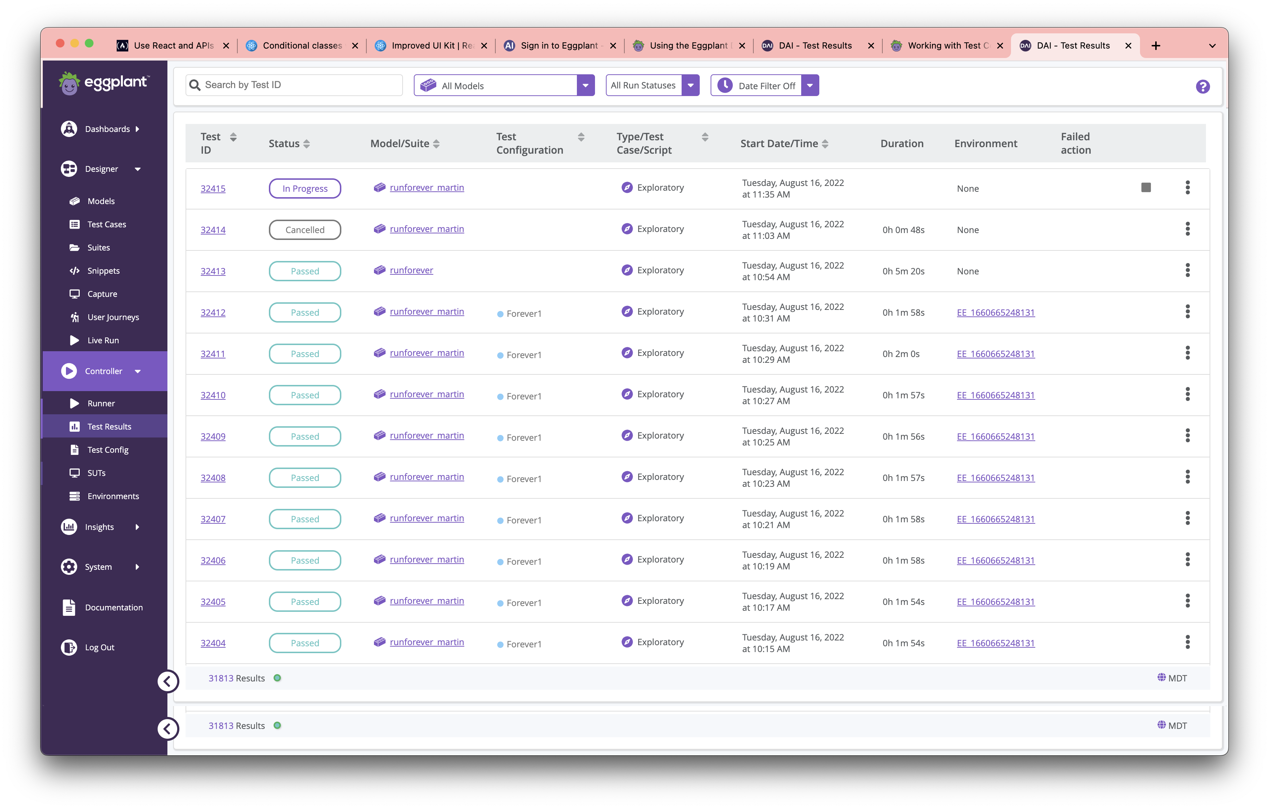
Task: Click the Search by Test ID field
Action: pos(295,85)
